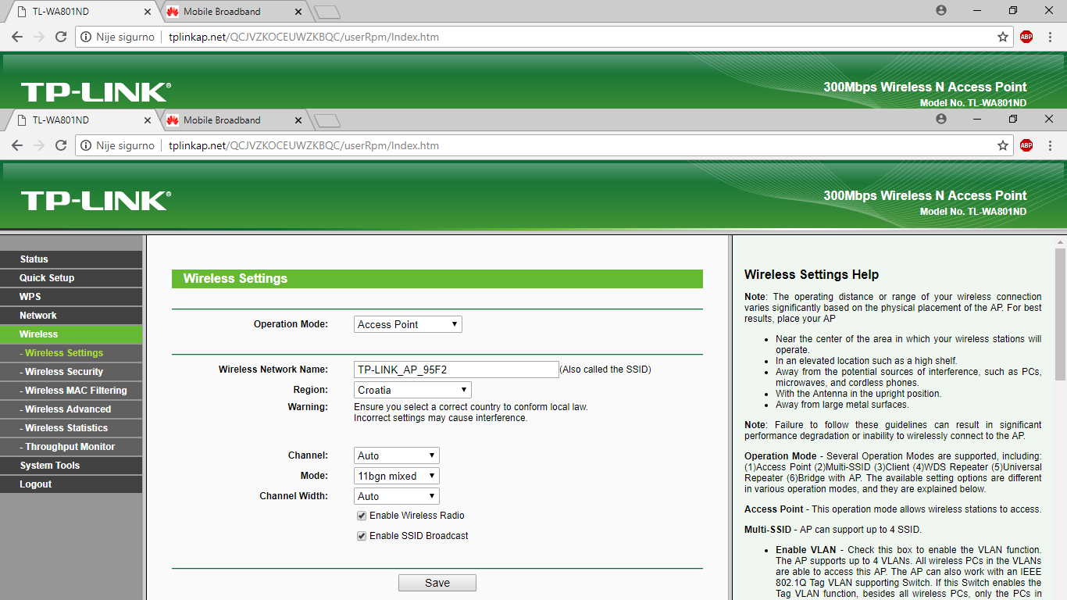The width and height of the screenshot is (1067, 600).
Task: Click the forward arrow in the upper browser toolbar
Action: [39, 37]
